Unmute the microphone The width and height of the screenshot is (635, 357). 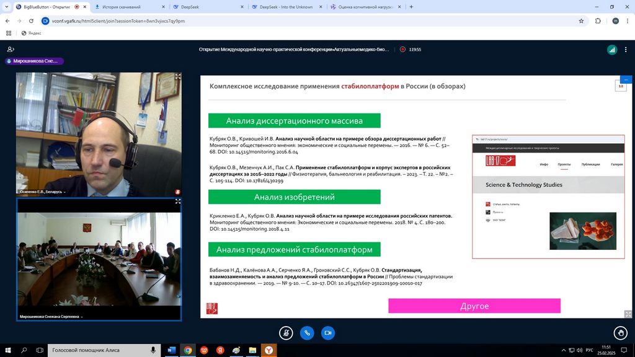click(285, 333)
